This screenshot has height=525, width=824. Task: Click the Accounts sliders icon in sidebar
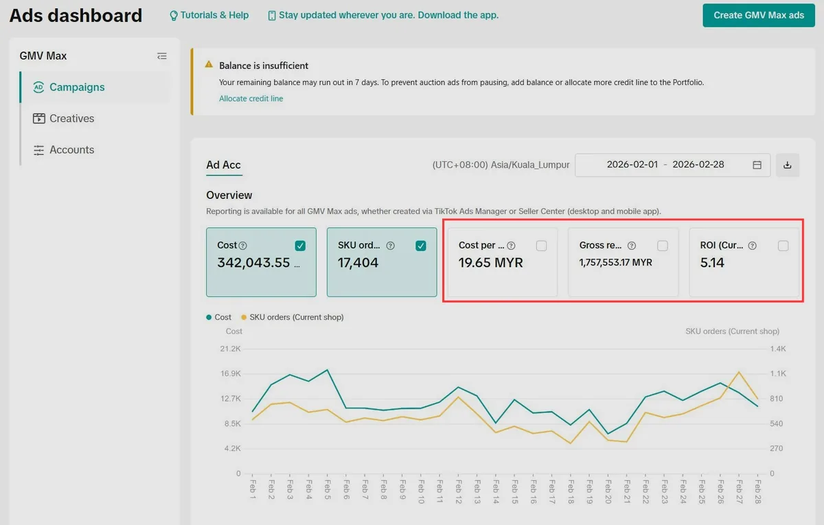point(38,150)
